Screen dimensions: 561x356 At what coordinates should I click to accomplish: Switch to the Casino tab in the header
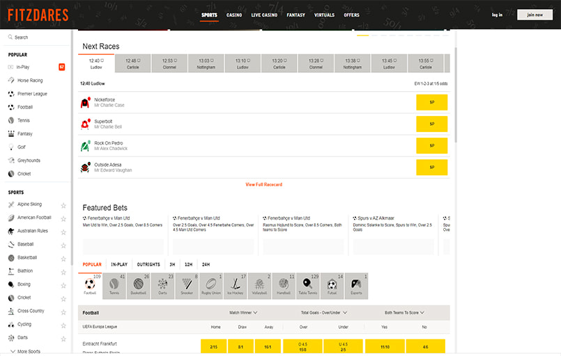234,15
